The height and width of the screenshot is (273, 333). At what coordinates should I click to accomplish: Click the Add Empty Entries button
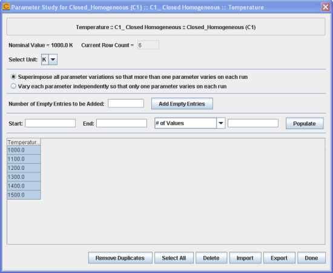182,104
